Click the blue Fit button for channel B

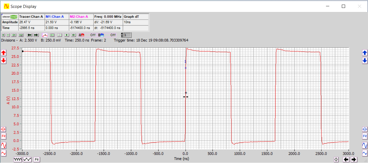pyautogui.click(x=365, y=136)
